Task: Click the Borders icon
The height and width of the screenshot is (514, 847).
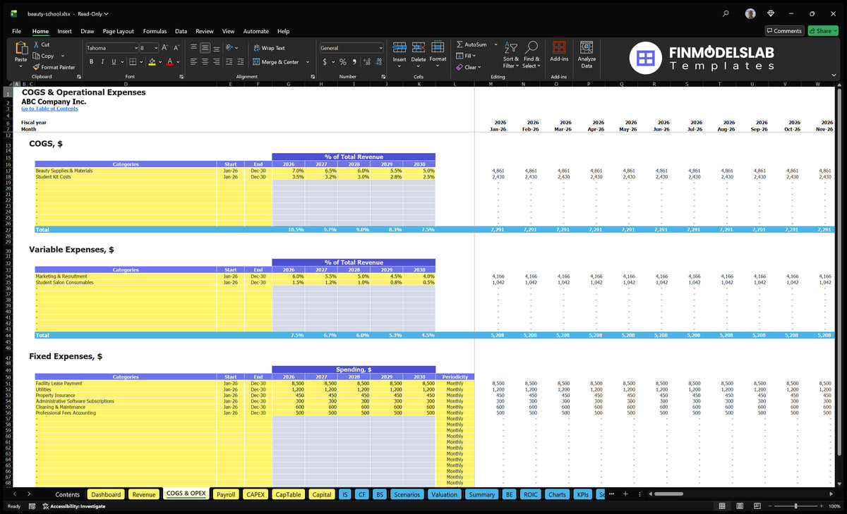Action: click(133, 62)
